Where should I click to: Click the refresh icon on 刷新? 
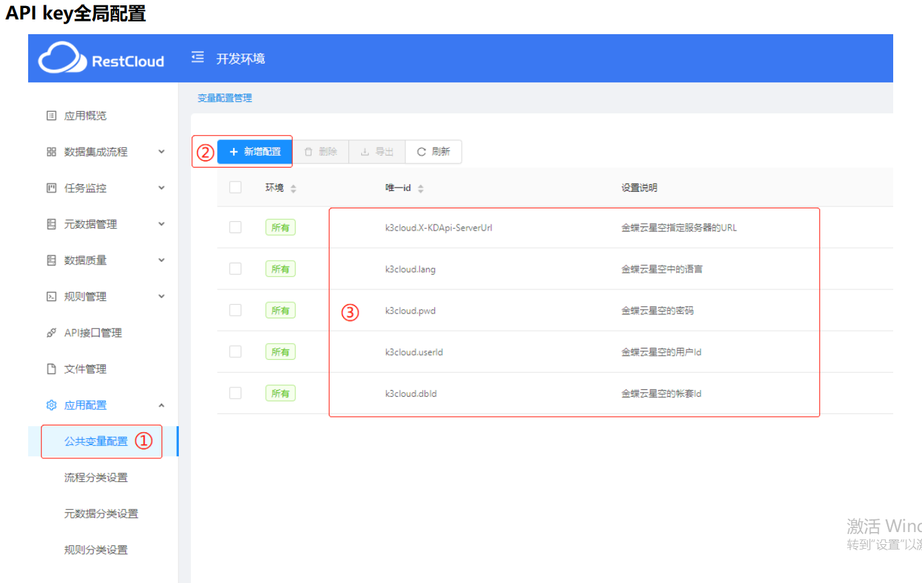pos(421,152)
